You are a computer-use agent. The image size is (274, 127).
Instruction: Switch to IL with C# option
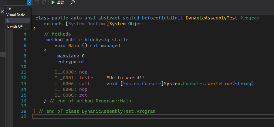14,26
